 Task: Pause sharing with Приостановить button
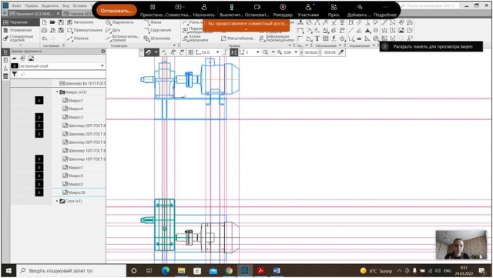tap(153, 10)
